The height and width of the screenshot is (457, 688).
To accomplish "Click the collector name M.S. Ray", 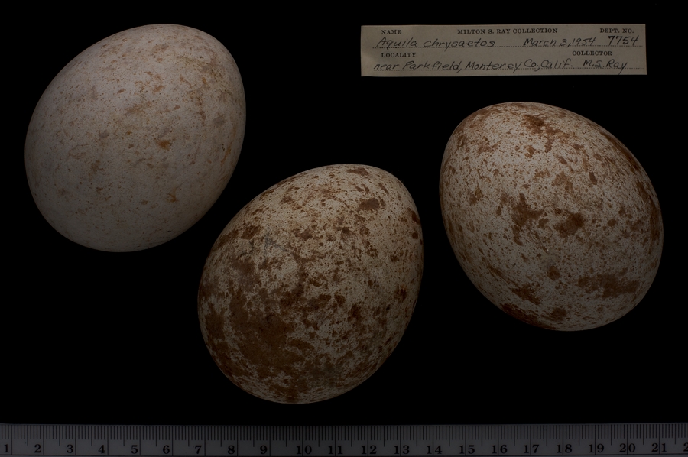I will tap(604, 66).
